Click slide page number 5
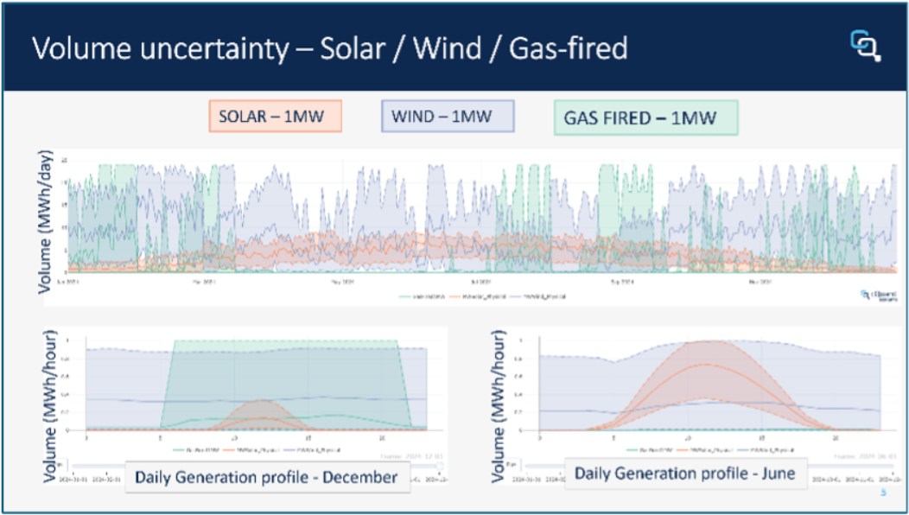Screen dimensions: 909x515 click(883, 493)
